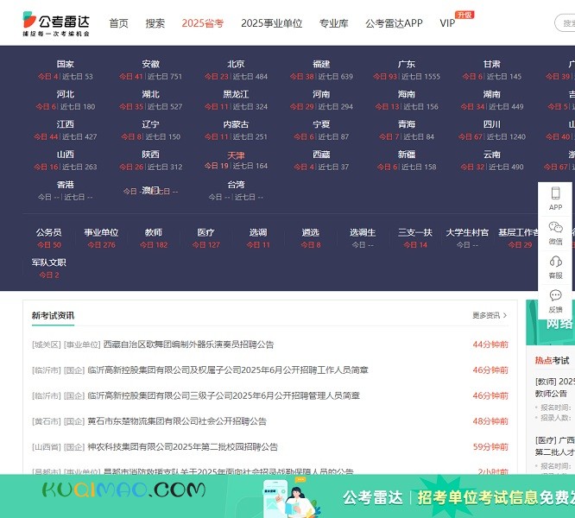Select the 安徽 province
575x518 pixels.
coord(151,64)
